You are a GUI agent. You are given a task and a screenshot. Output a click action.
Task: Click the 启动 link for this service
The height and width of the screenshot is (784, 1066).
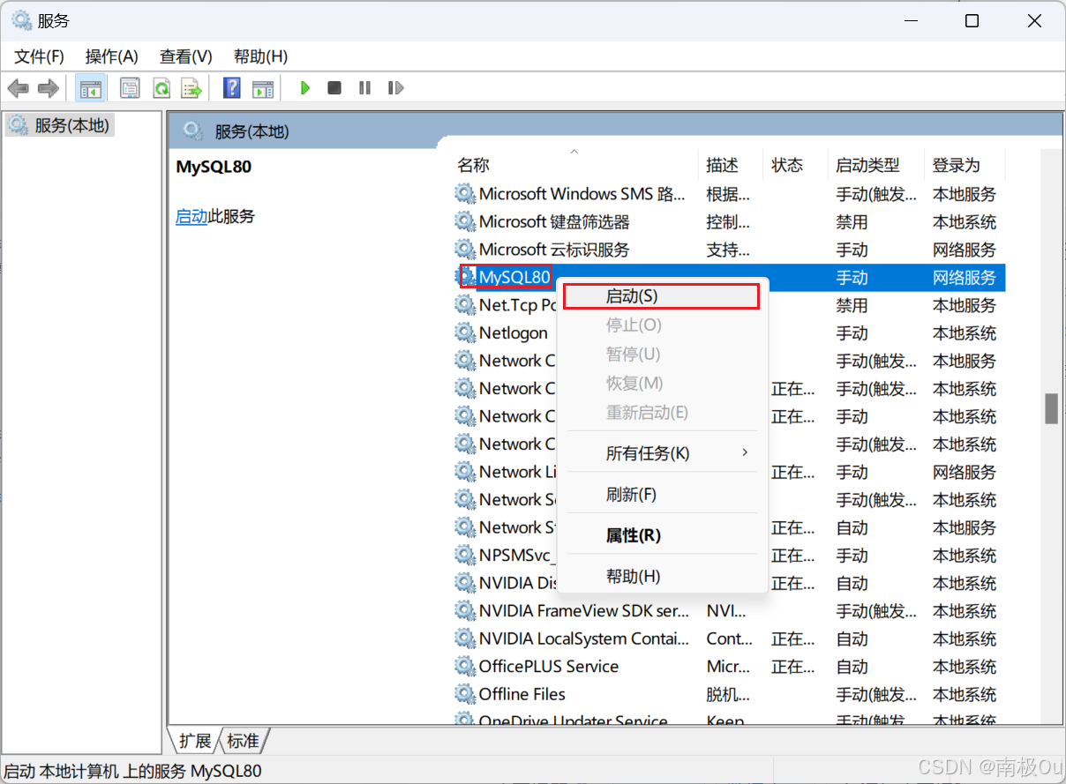[x=191, y=216]
